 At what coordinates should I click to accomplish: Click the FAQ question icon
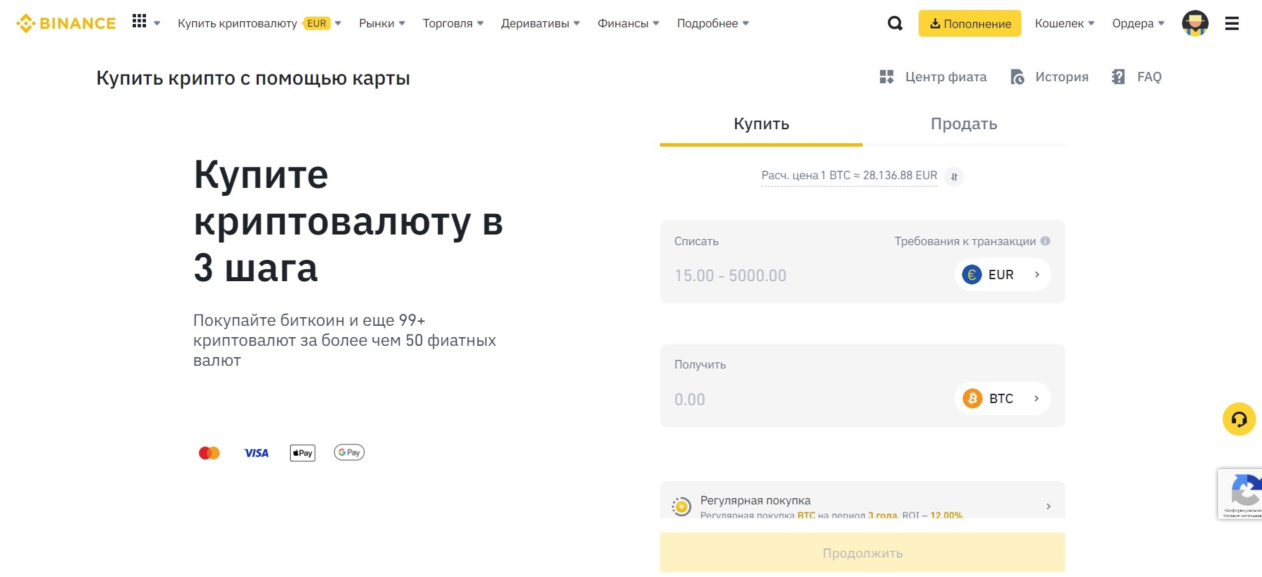1118,77
